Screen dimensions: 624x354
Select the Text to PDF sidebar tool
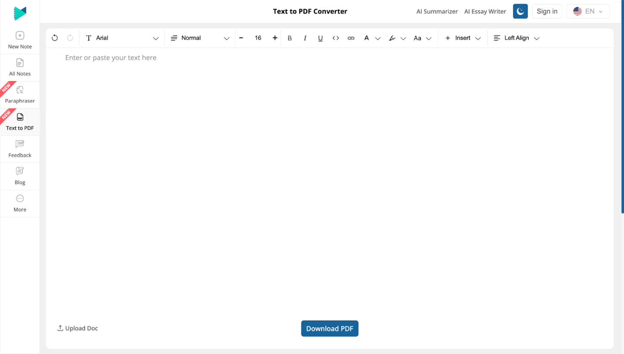20,122
